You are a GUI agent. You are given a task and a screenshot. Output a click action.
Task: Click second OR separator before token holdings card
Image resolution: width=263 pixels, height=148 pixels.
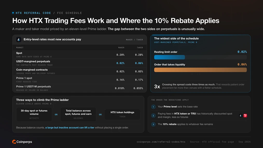[100, 115]
